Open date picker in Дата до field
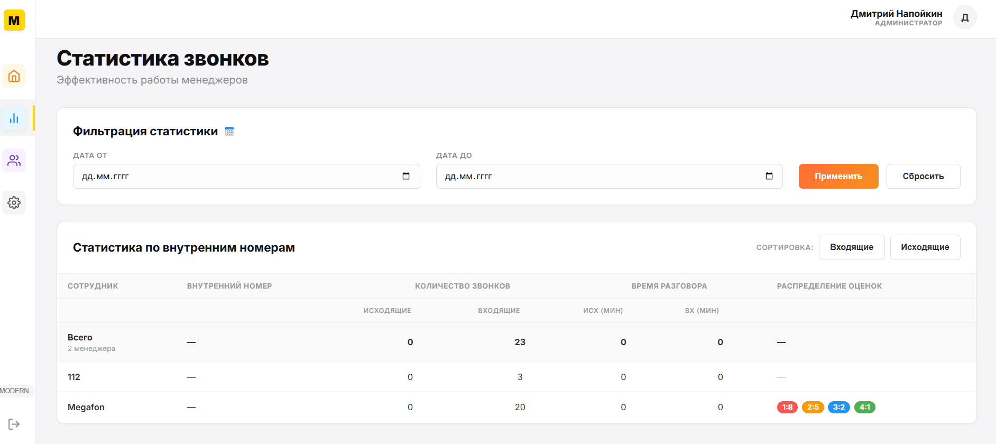 (x=769, y=176)
